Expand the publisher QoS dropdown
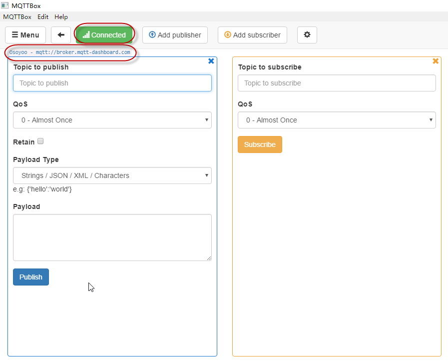 click(x=112, y=120)
